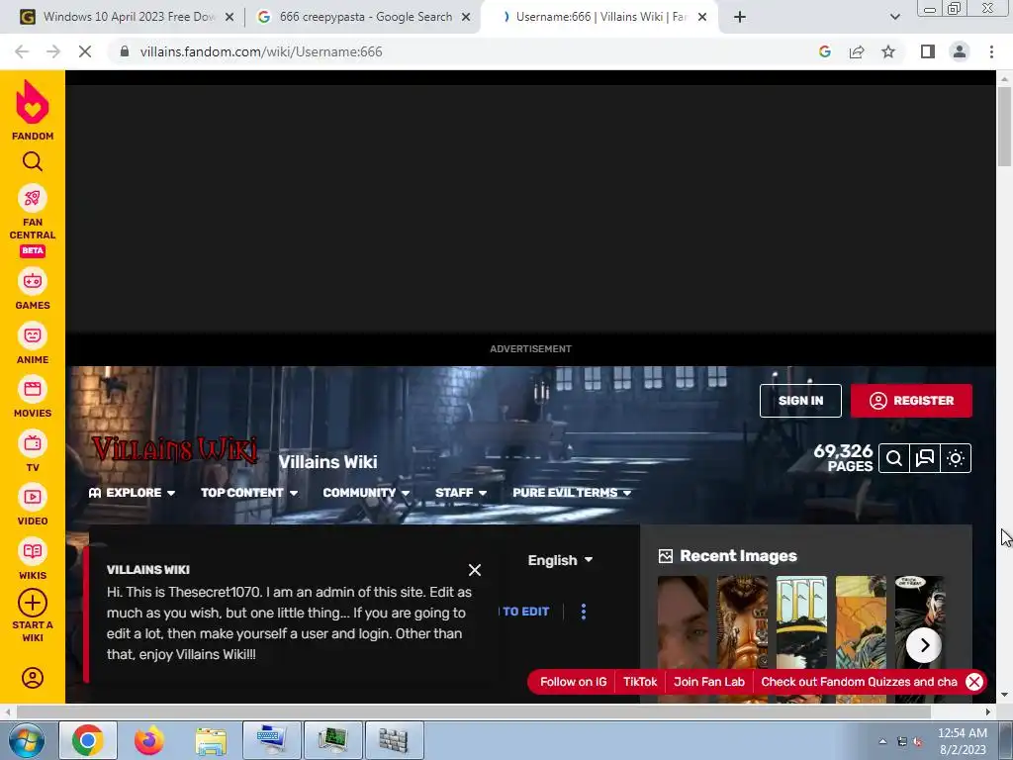Screen dimensions: 1013x760
Task: Open Chrome side panel icon
Action: coord(928,51)
